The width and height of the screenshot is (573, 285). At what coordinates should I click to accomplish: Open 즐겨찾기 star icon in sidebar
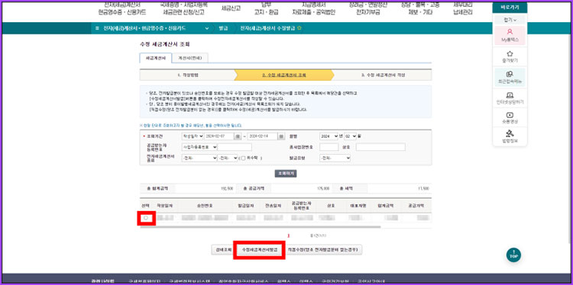(510, 53)
